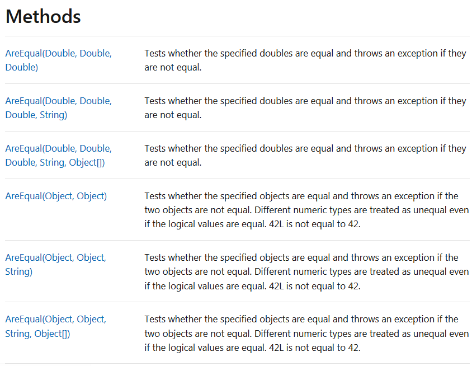Click 'are not equal.' in AreEqual(Double, Double, Double) row
The width and height of the screenshot is (472, 366).
[173, 68]
